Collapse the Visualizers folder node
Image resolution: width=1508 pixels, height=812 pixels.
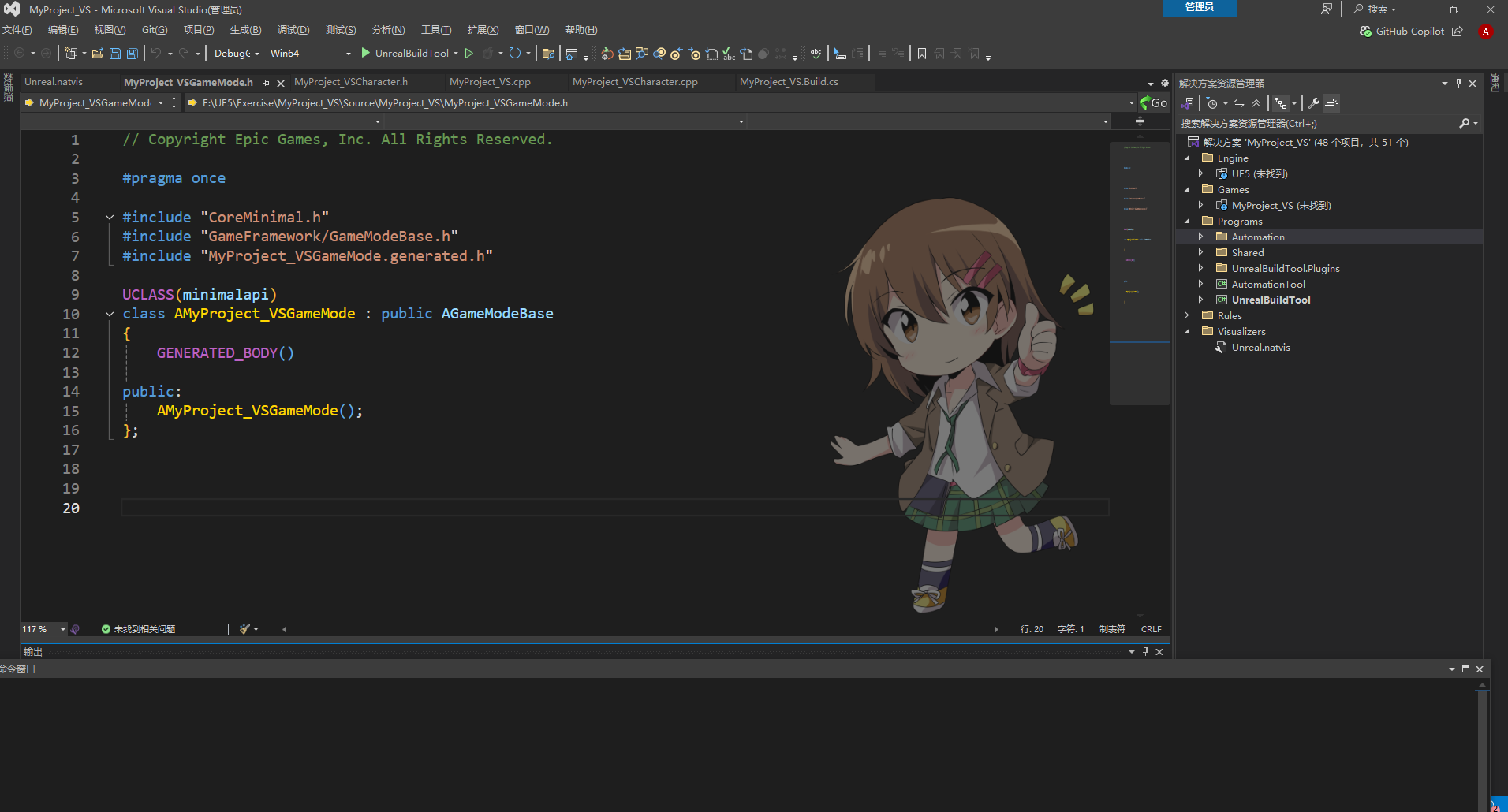[x=1187, y=331]
